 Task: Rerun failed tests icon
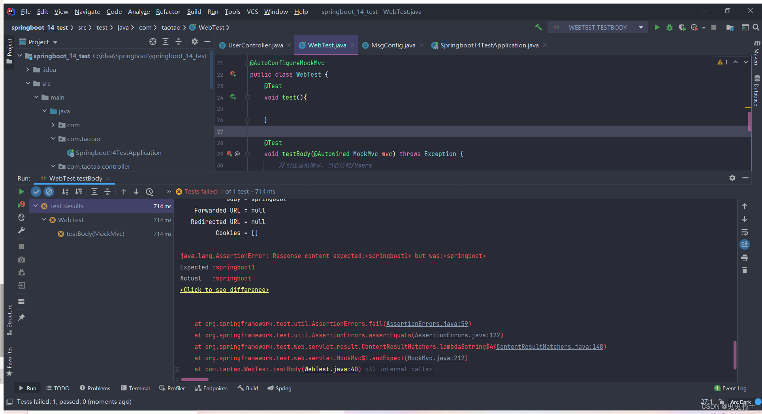click(x=21, y=205)
